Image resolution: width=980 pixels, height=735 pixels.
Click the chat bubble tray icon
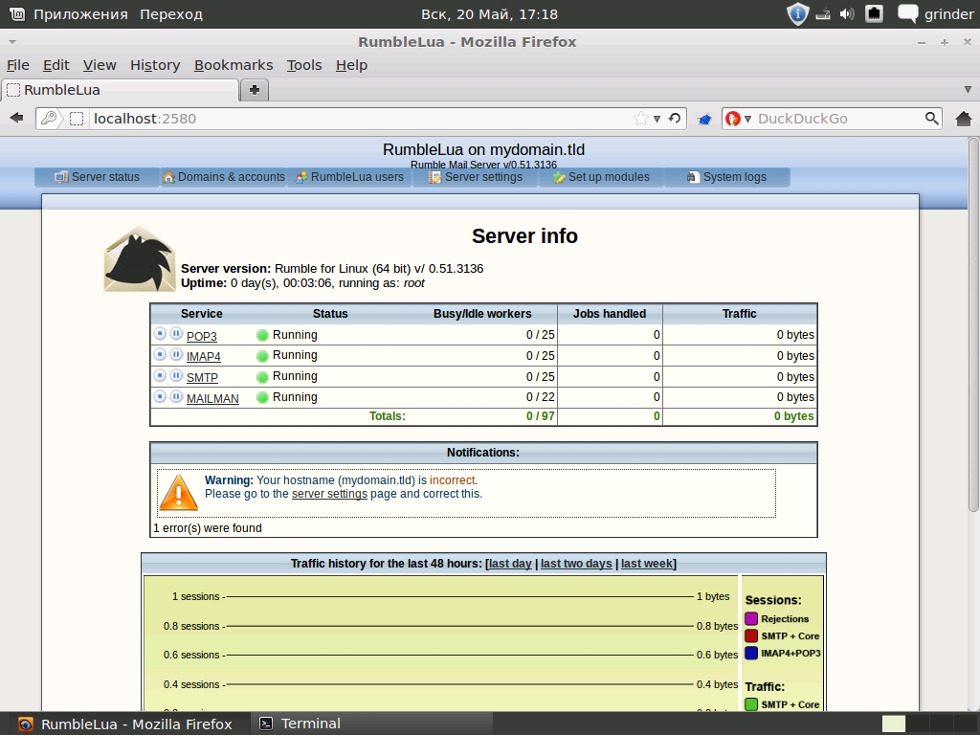coord(907,13)
